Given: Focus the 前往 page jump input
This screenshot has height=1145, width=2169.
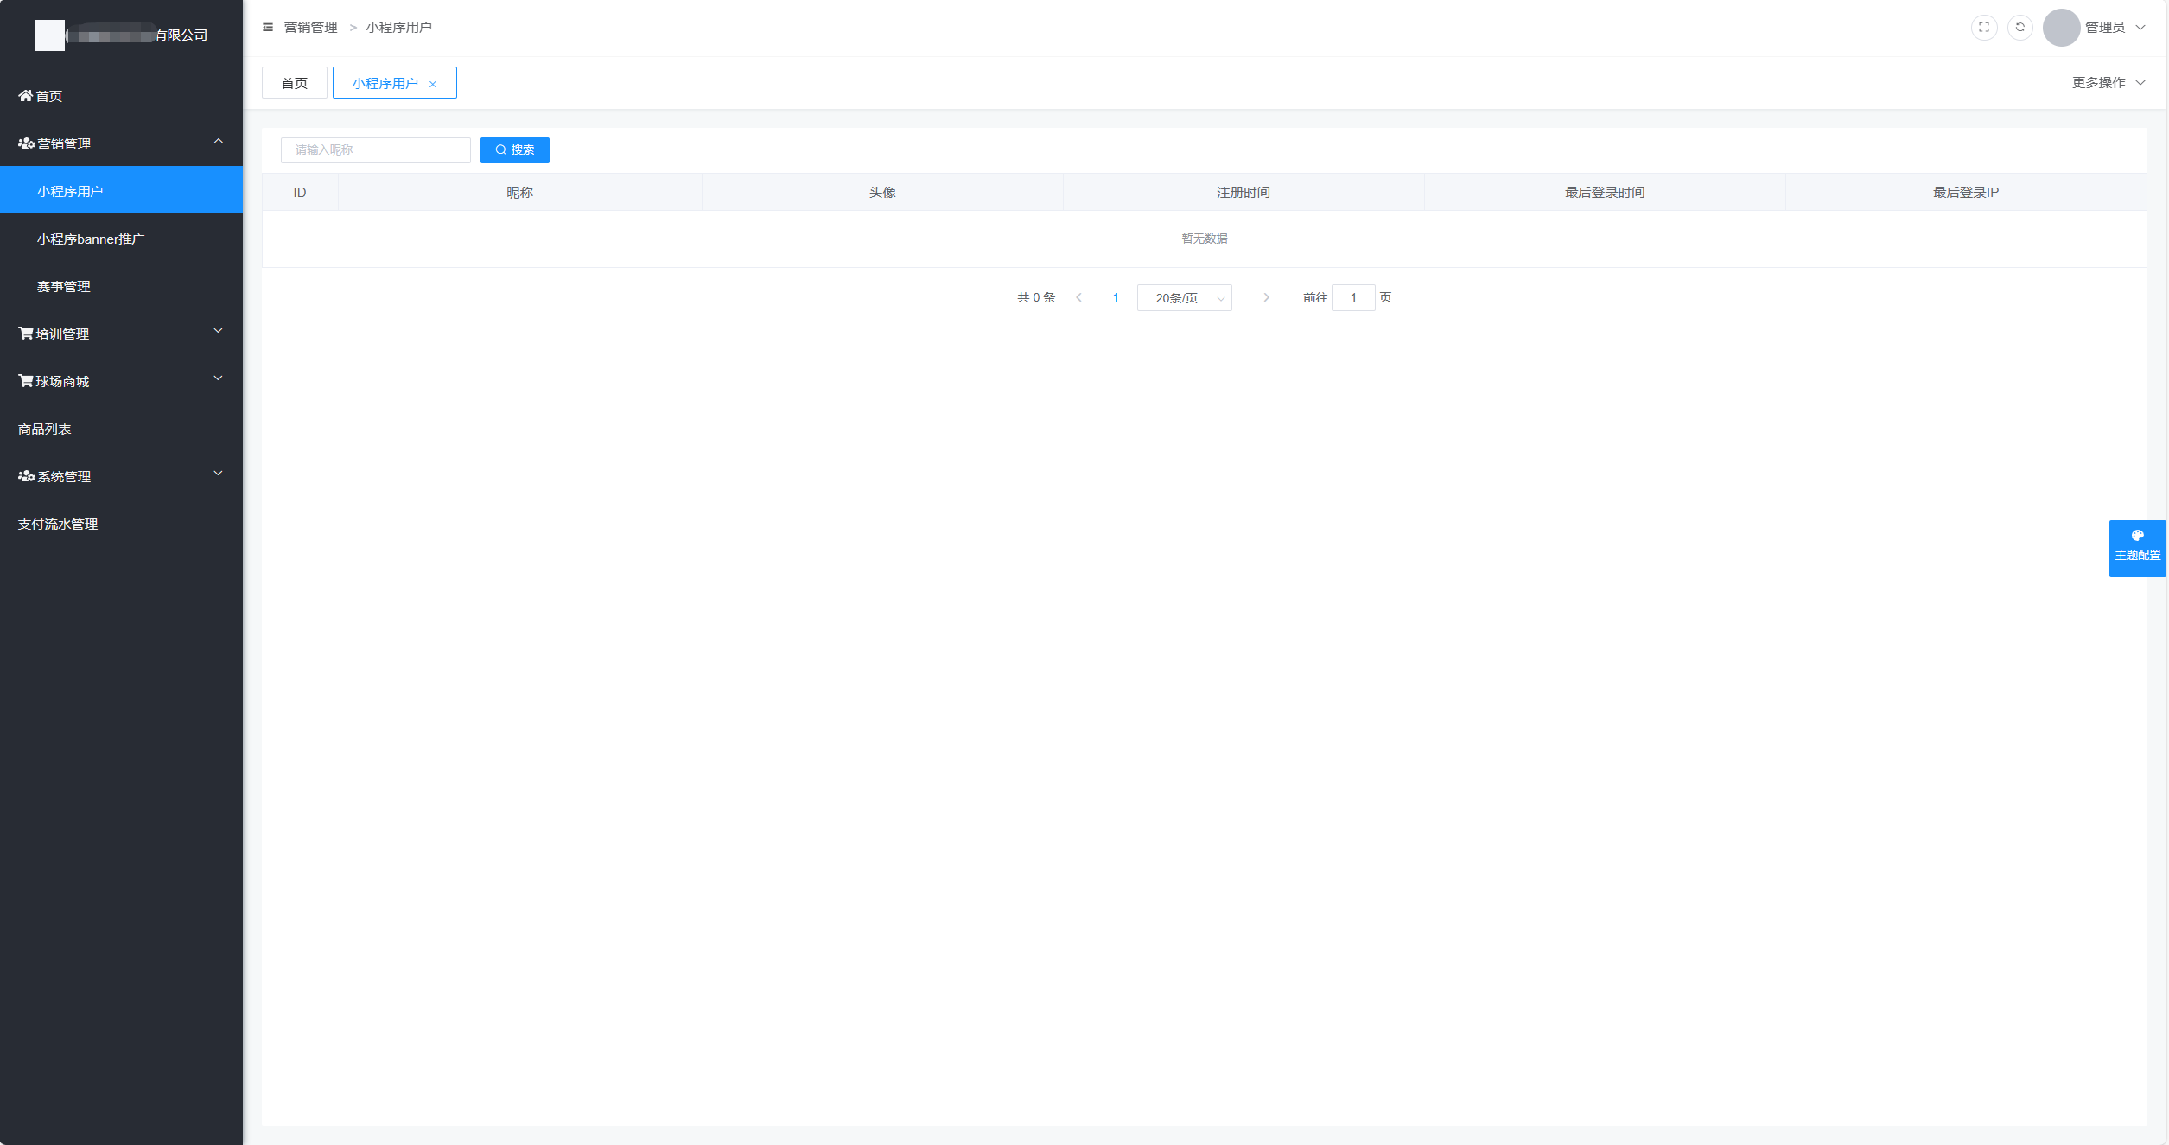Looking at the screenshot, I should click(x=1353, y=297).
